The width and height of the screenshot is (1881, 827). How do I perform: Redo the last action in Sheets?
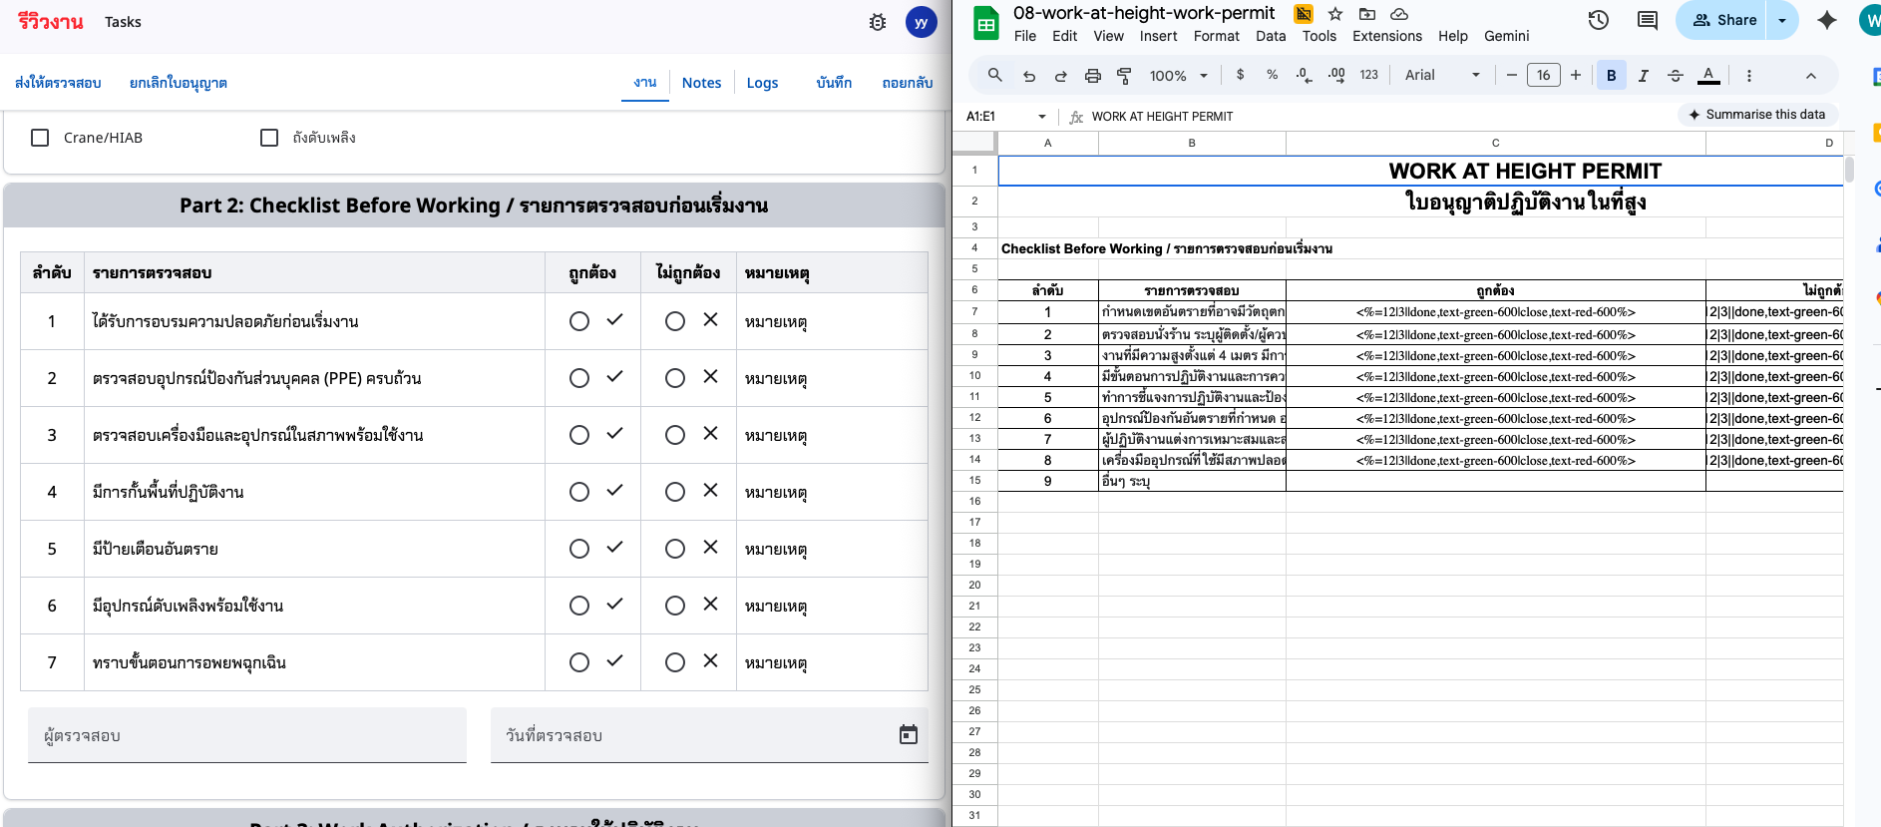coord(1061,75)
